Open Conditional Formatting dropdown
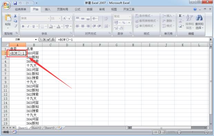 click(x=144, y=16)
